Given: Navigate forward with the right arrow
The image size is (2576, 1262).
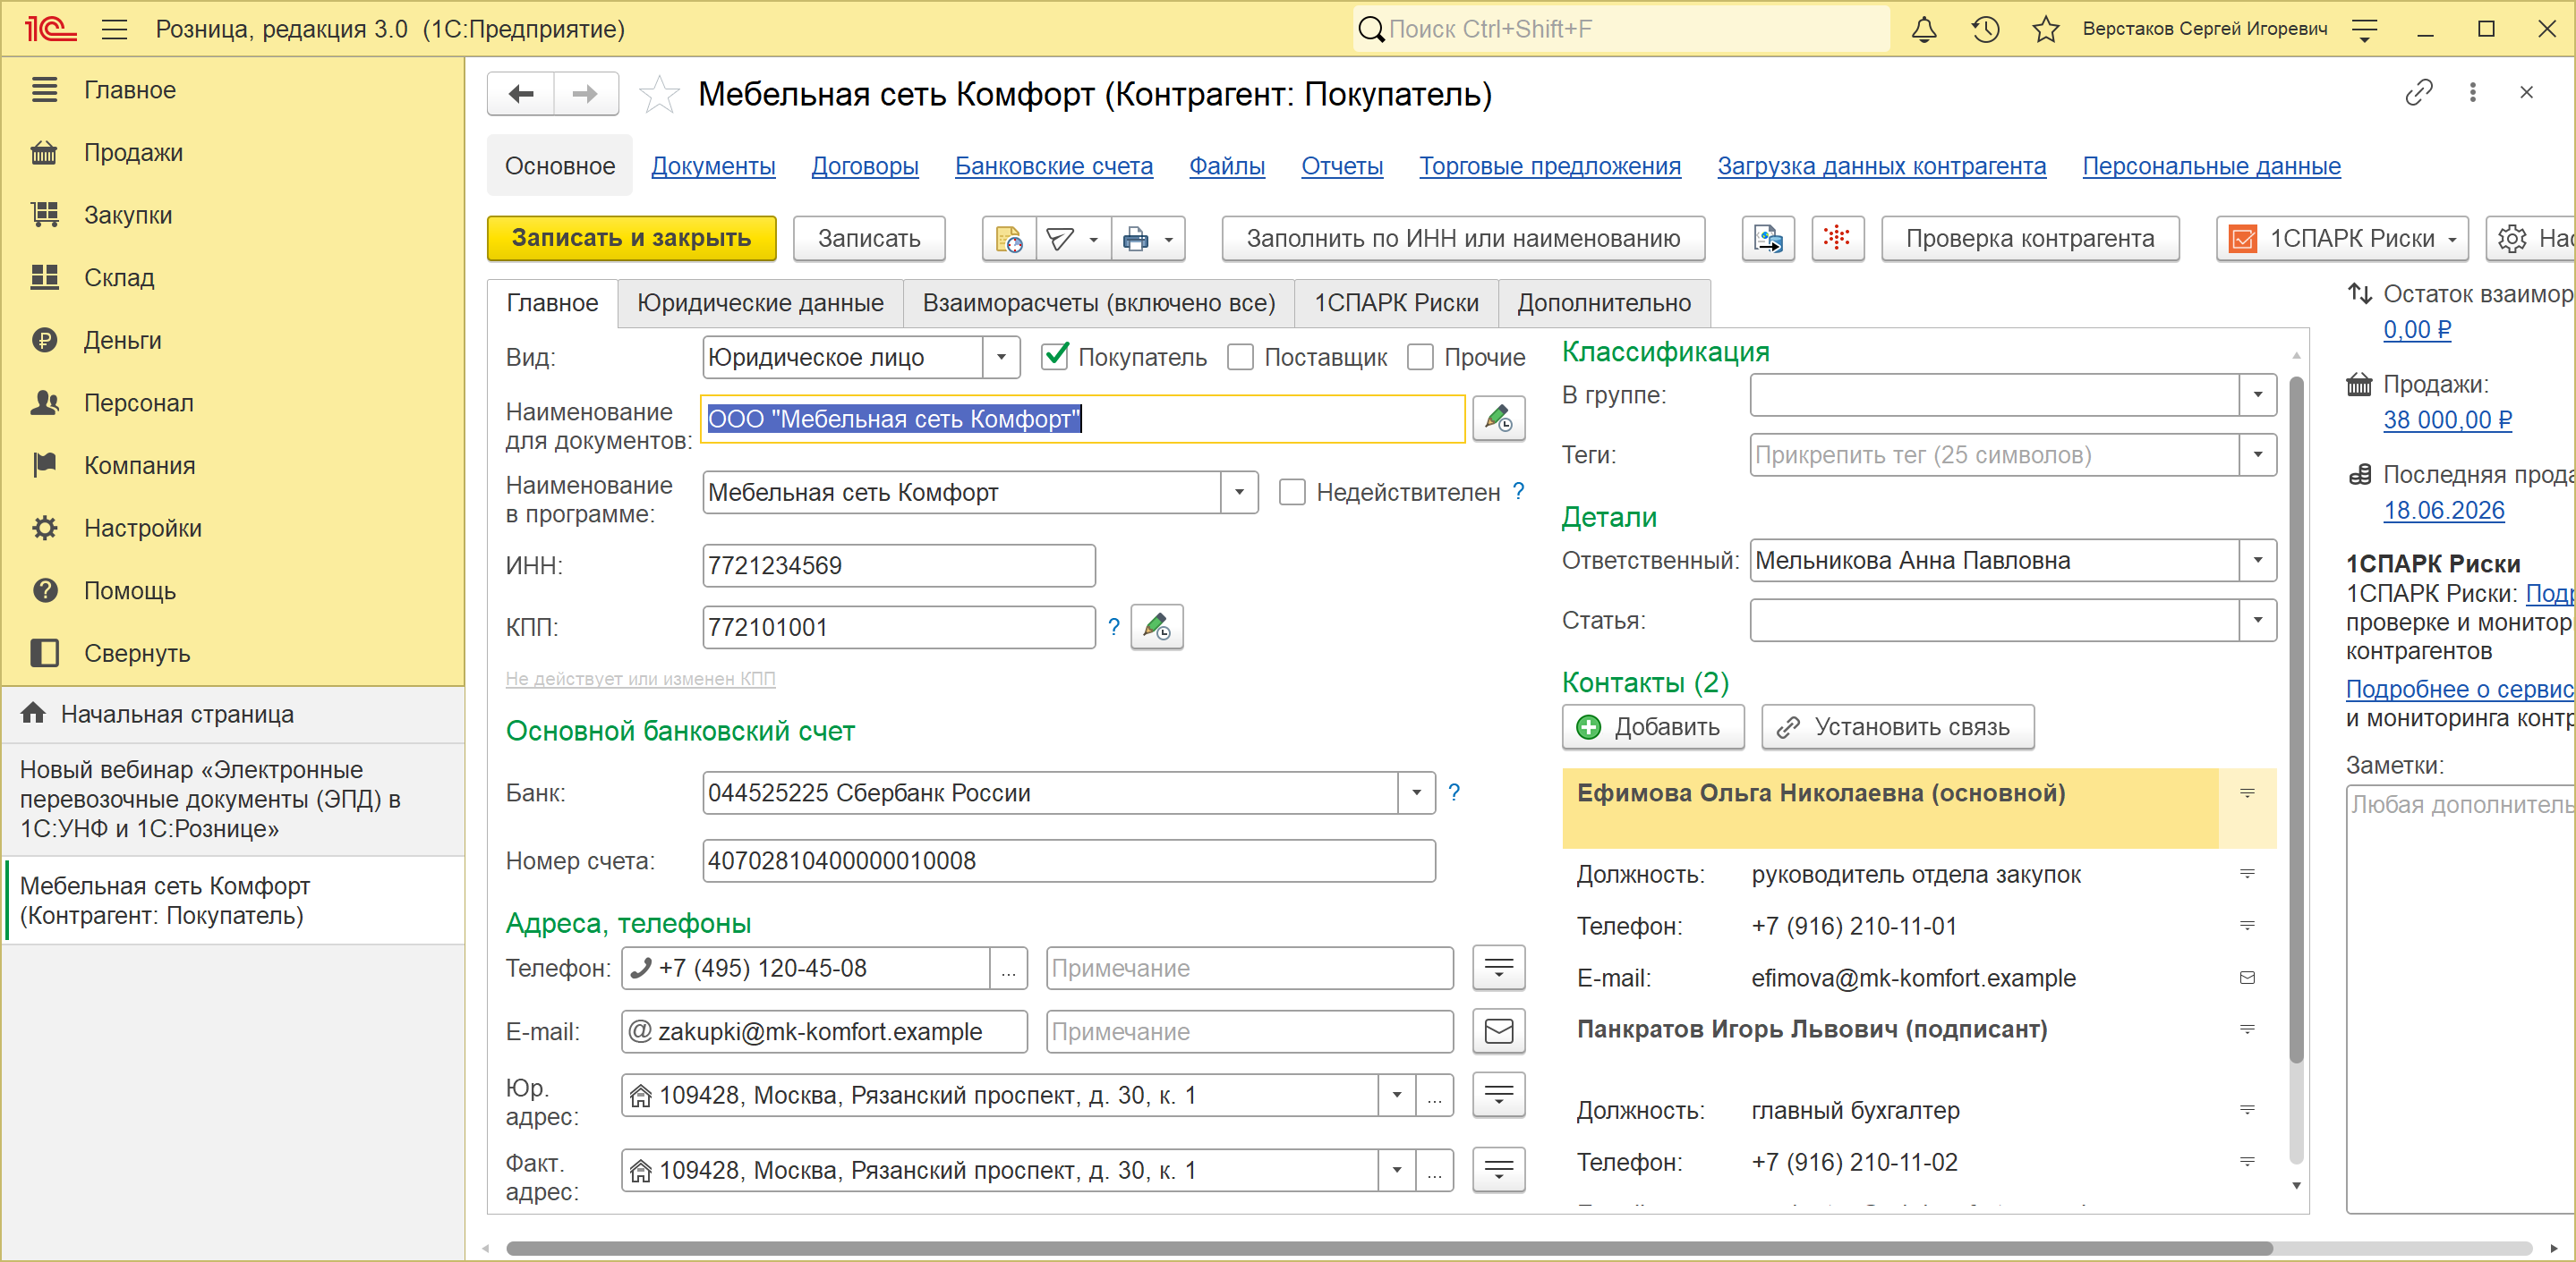Looking at the screenshot, I should [585, 94].
